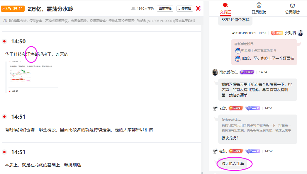
Task: Click the 15周年 anniversary badge
Action: (x=247, y=72)
